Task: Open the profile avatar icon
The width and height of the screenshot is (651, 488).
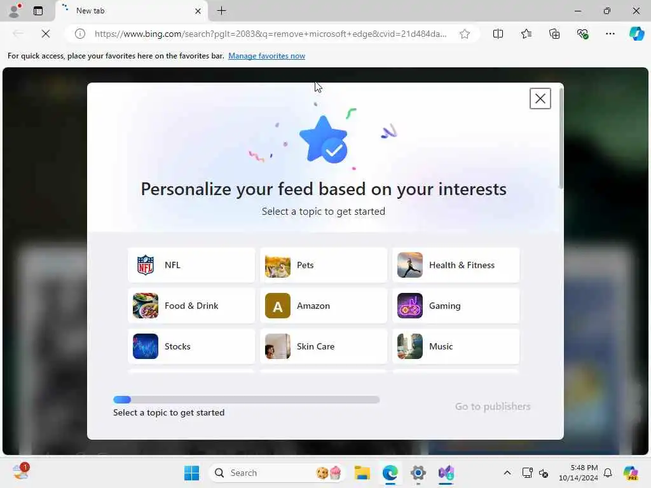Action: click(15, 11)
